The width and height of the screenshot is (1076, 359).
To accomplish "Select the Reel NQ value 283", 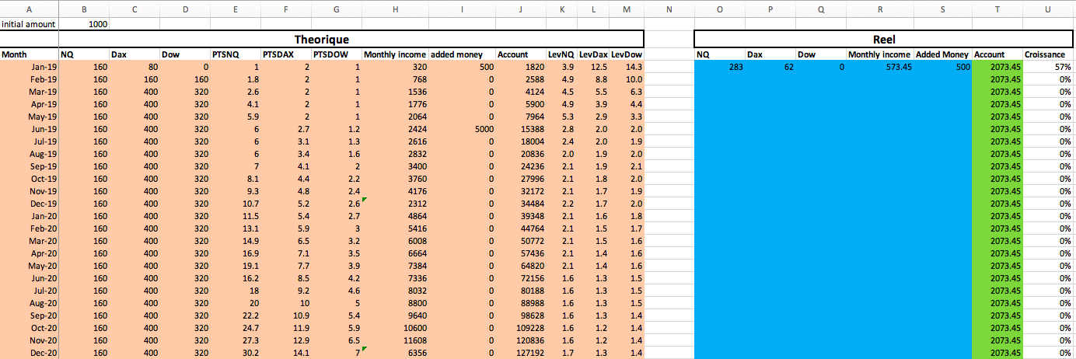I will click(719, 68).
